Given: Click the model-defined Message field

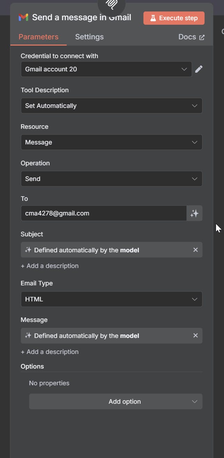Looking at the screenshot, I should click(111, 336).
